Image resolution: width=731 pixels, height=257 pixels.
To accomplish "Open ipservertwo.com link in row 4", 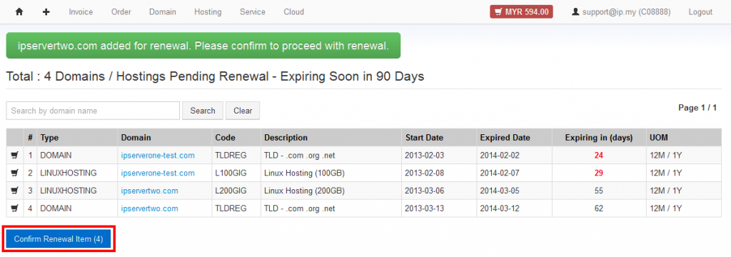I will [150, 208].
